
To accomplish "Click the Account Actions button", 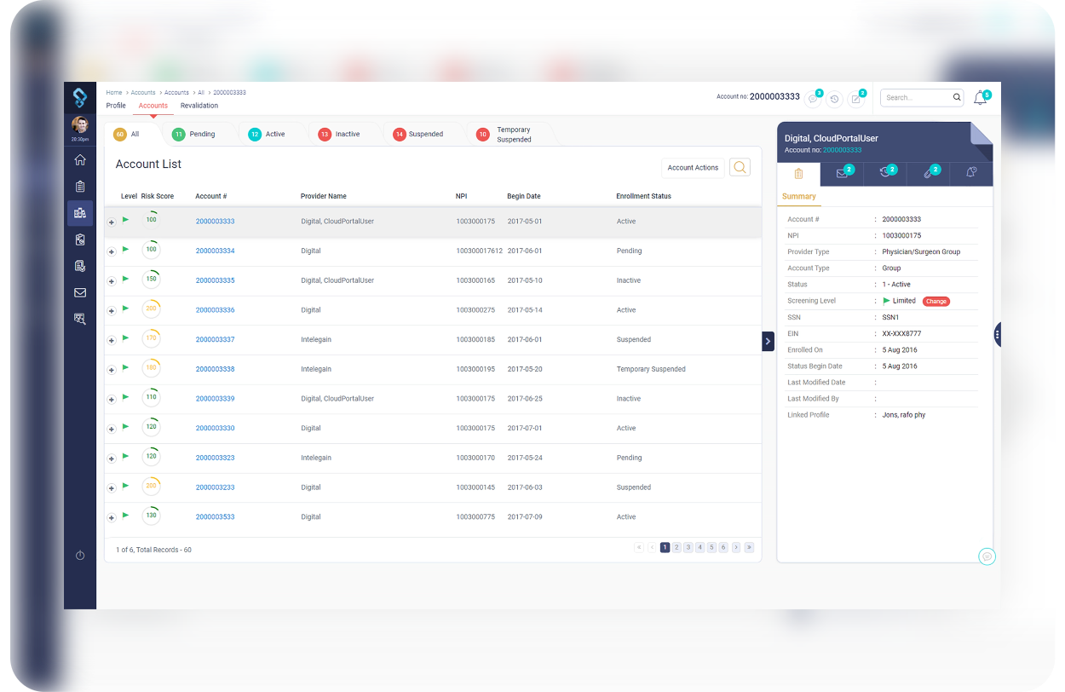I will tap(693, 168).
